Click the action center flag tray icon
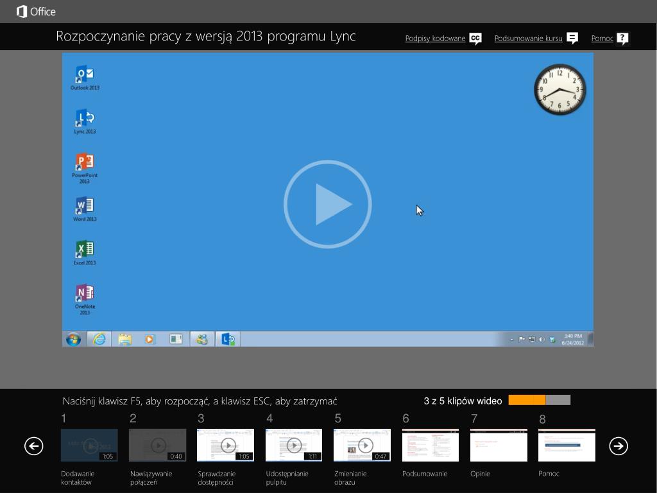This screenshot has height=493, width=657. click(522, 340)
